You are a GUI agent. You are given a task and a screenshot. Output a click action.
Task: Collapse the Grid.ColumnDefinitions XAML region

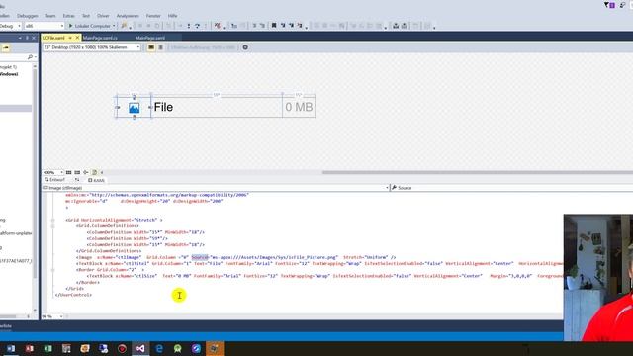(x=52, y=226)
